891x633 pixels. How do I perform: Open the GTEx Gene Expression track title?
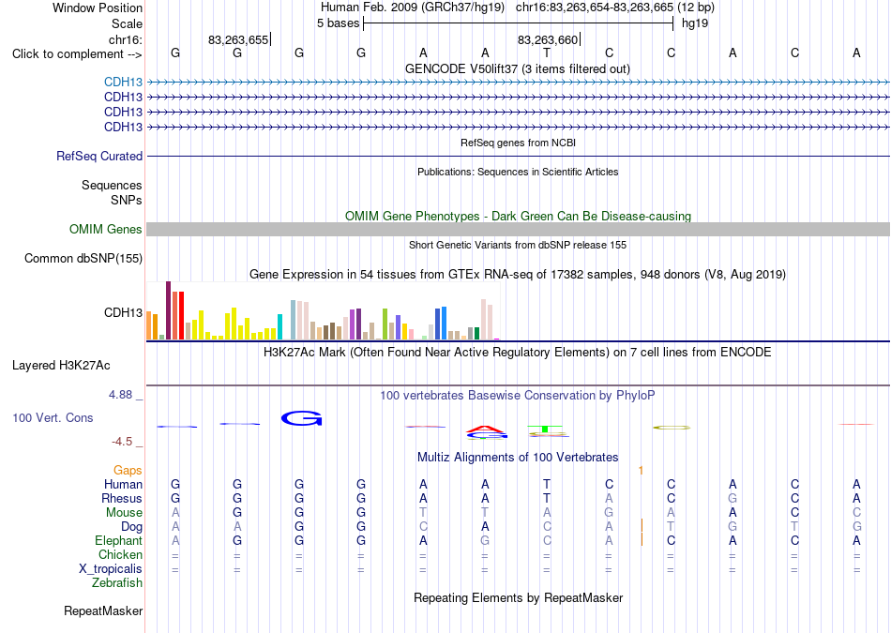pyautogui.click(x=518, y=275)
